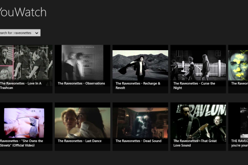Select 'The Raveonettes - Recharge & Revolt' title
Viewport: 248px width, 165px height.
coord(138,85)
